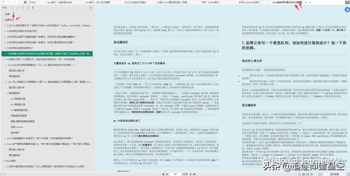
Task: Select the 目录 bookmark entry
Action: coord(8,14)
